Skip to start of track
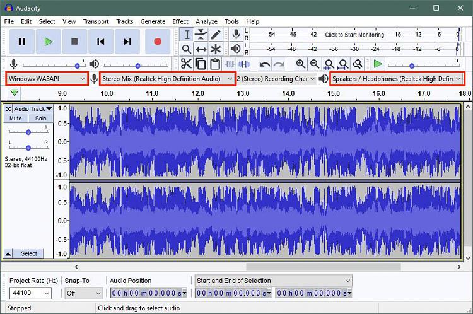Image resolution: width=473 pixels, height=314 pixels. coord(101,42)
